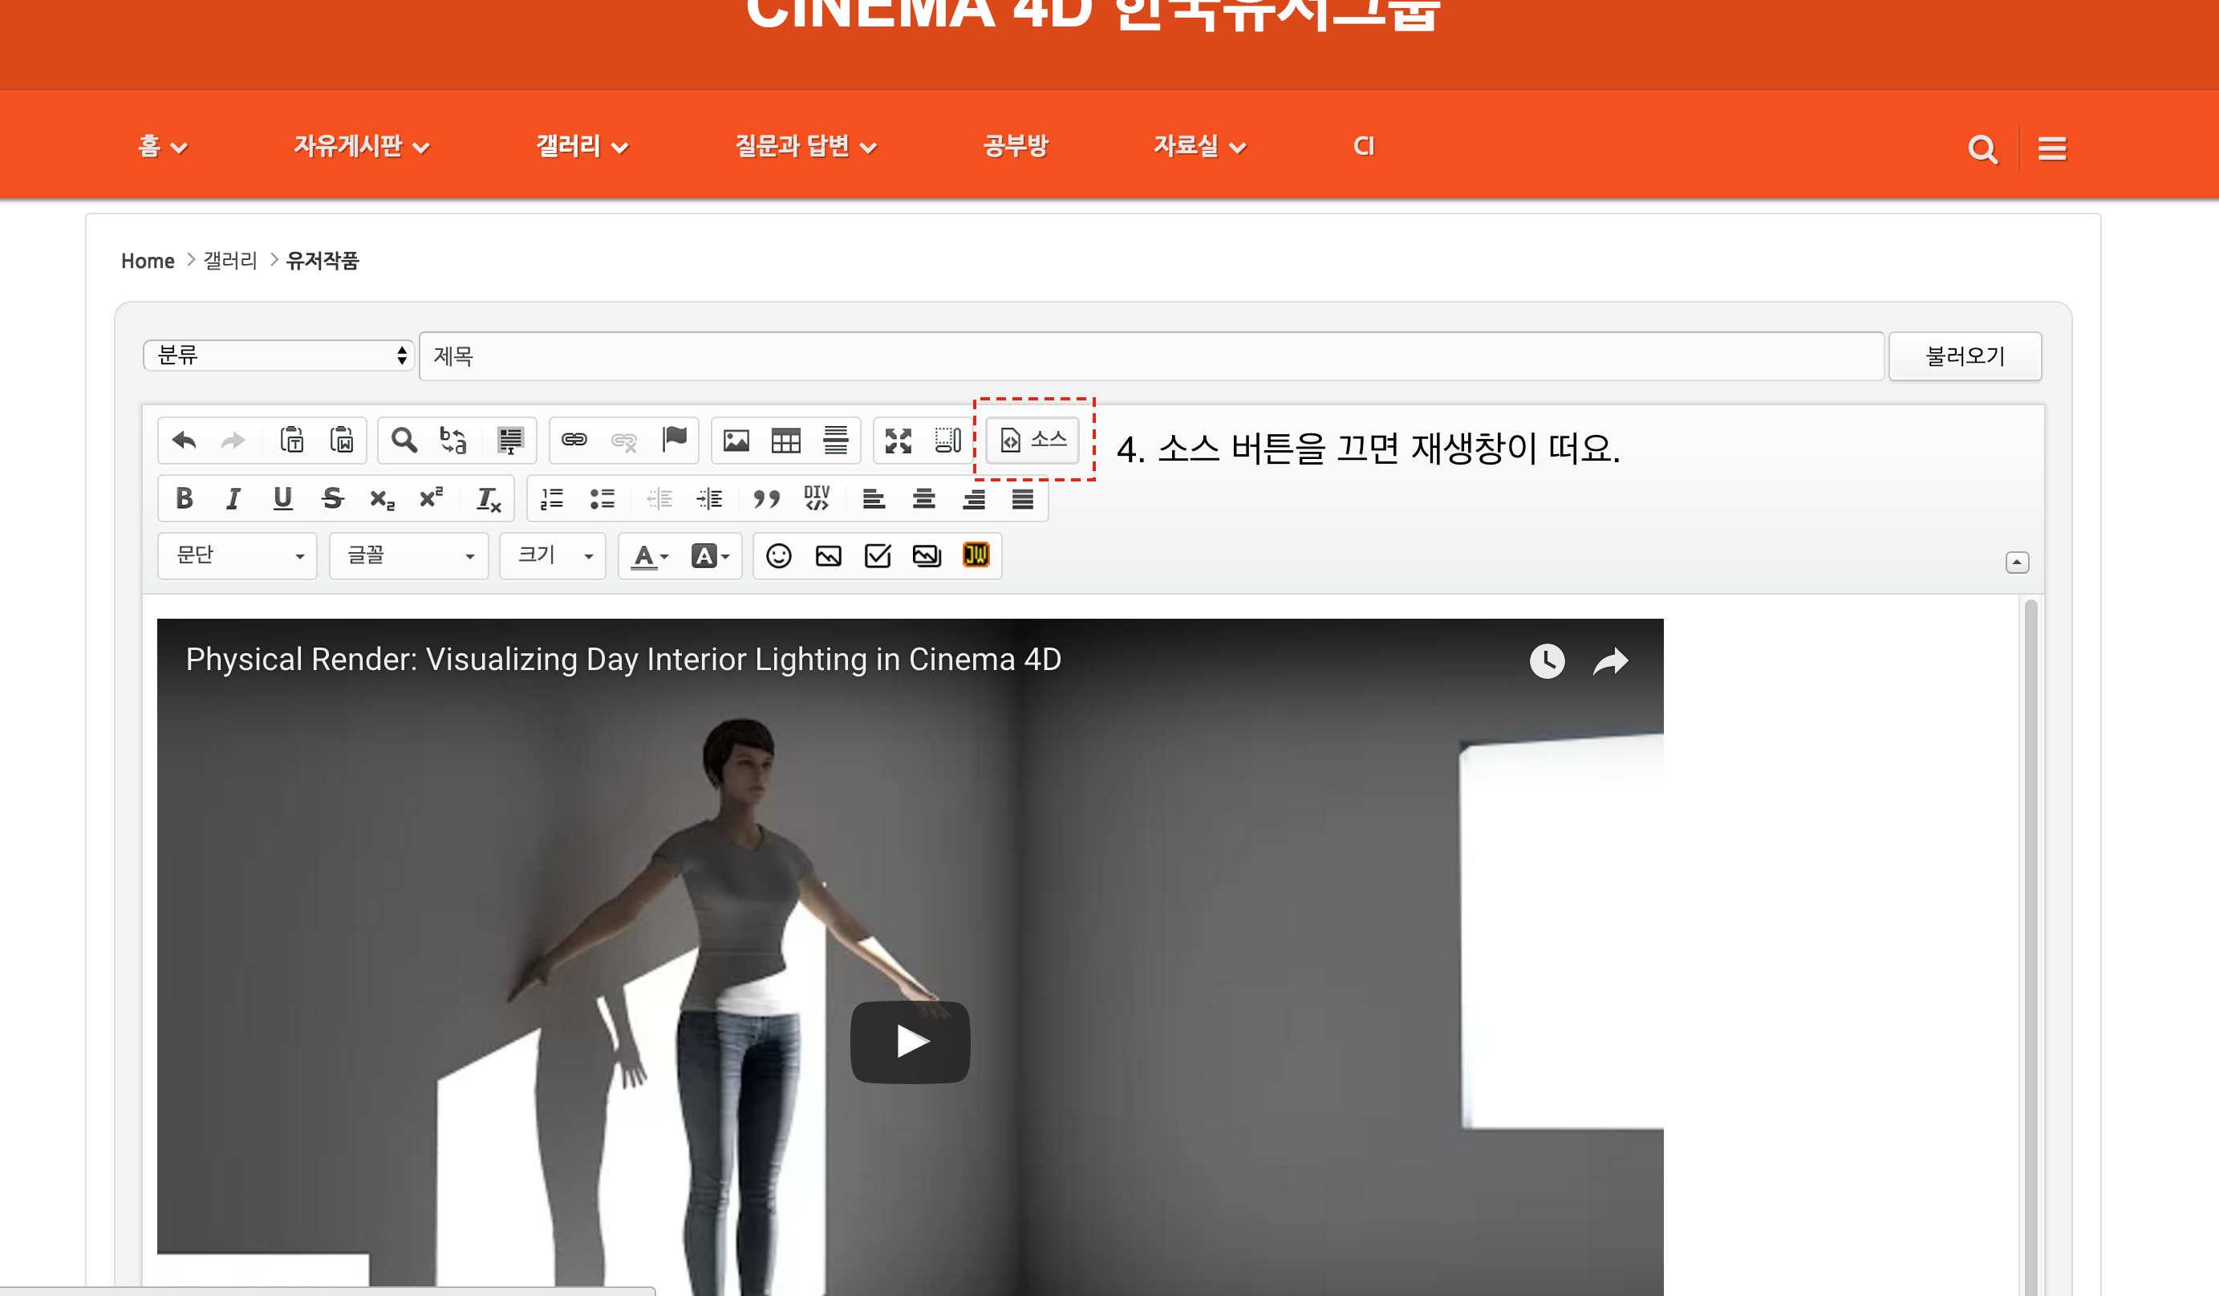Open site search magnifier icon
This screenshot has width=2219, height=1296.
(1982, 149)
